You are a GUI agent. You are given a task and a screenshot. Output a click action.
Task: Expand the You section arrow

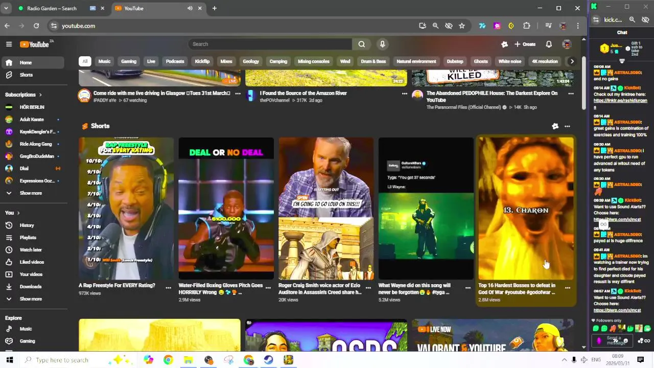click(18, 213)
